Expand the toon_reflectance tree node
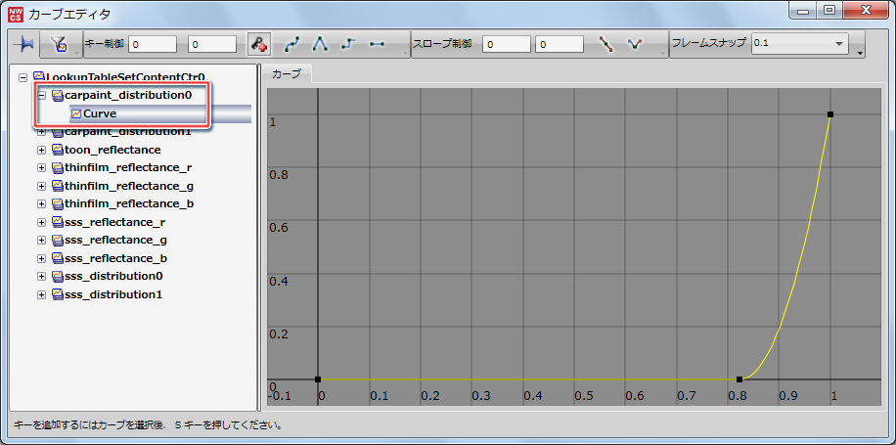 coord(42,150)
